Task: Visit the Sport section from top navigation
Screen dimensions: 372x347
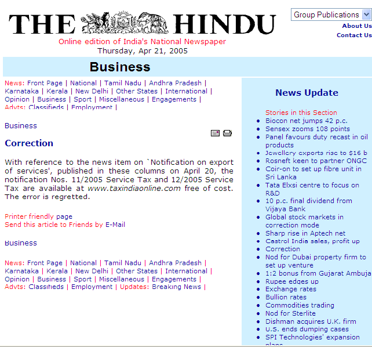Action: click(82, 99)
